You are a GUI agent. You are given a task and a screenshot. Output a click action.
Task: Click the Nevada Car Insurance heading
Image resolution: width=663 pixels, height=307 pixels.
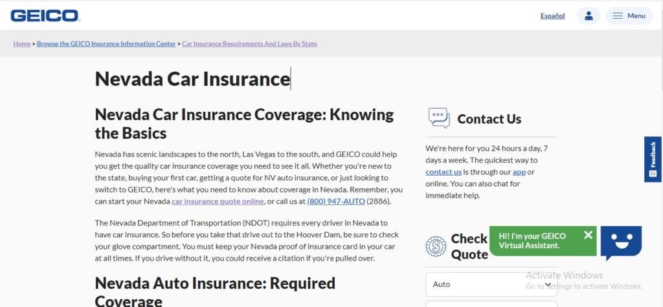click(x=192, y=79)
